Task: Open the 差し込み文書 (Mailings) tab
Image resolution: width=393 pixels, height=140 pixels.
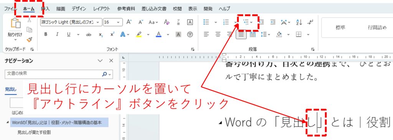Action: coord(154,9)
